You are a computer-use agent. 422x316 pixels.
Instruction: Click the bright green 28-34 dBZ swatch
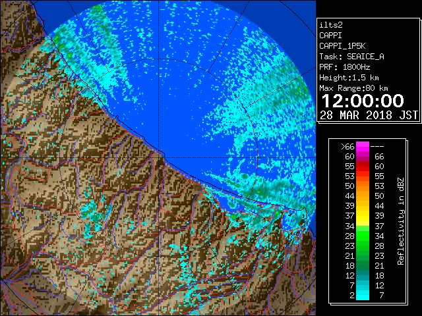[363, 236]
